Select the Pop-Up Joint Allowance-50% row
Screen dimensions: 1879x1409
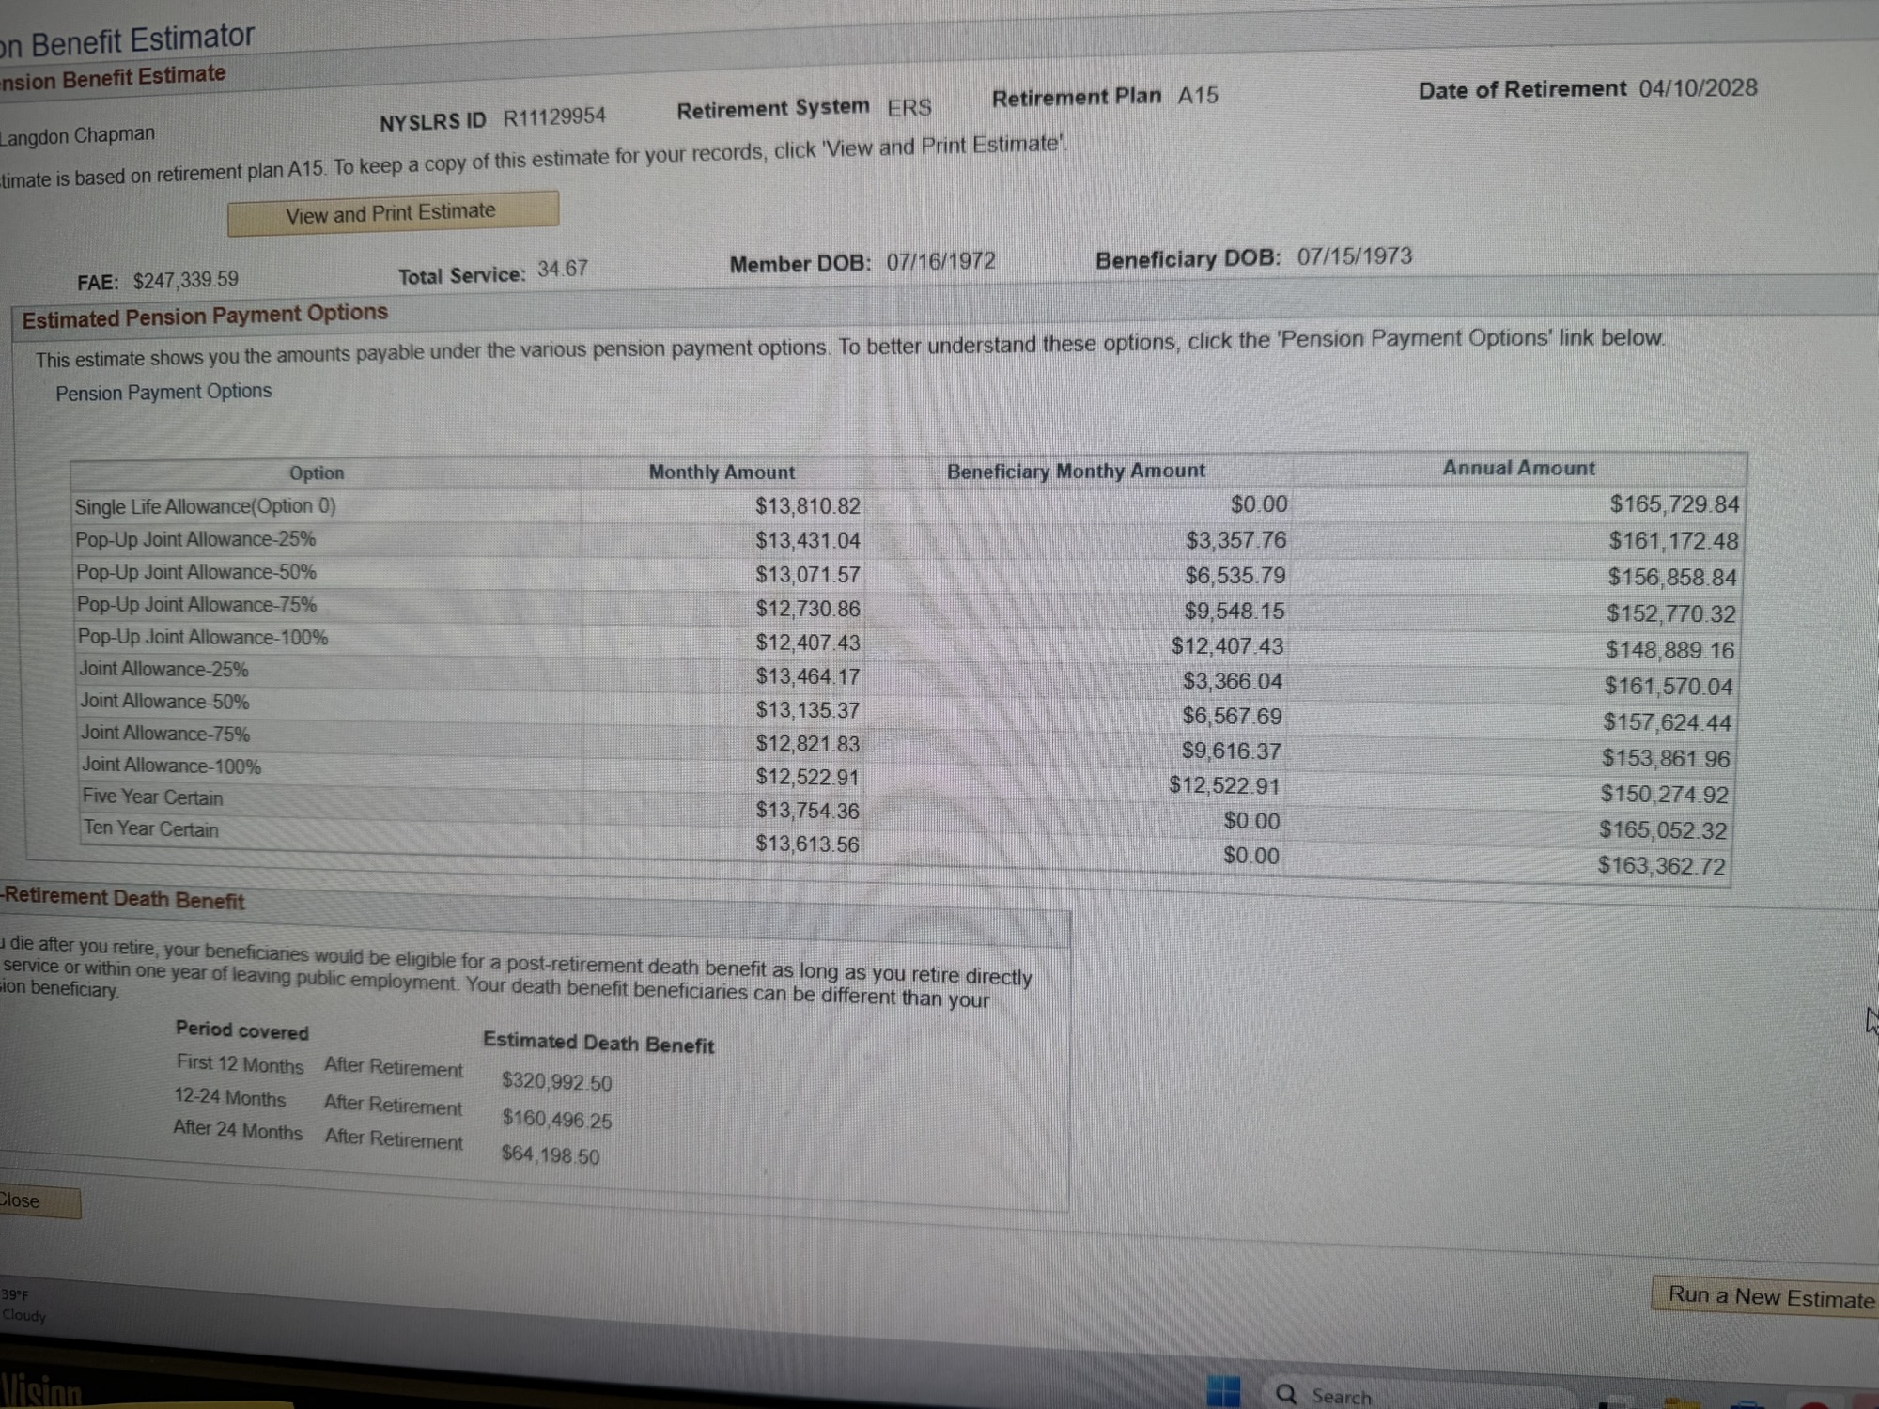click(x=196, y=572)
